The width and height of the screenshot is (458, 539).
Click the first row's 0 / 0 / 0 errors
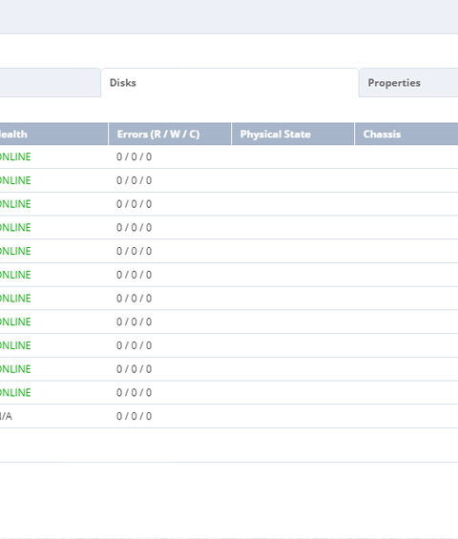(135, 156)
